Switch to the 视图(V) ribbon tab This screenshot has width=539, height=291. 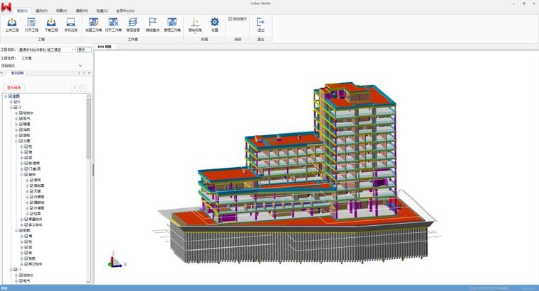point(62,11)
